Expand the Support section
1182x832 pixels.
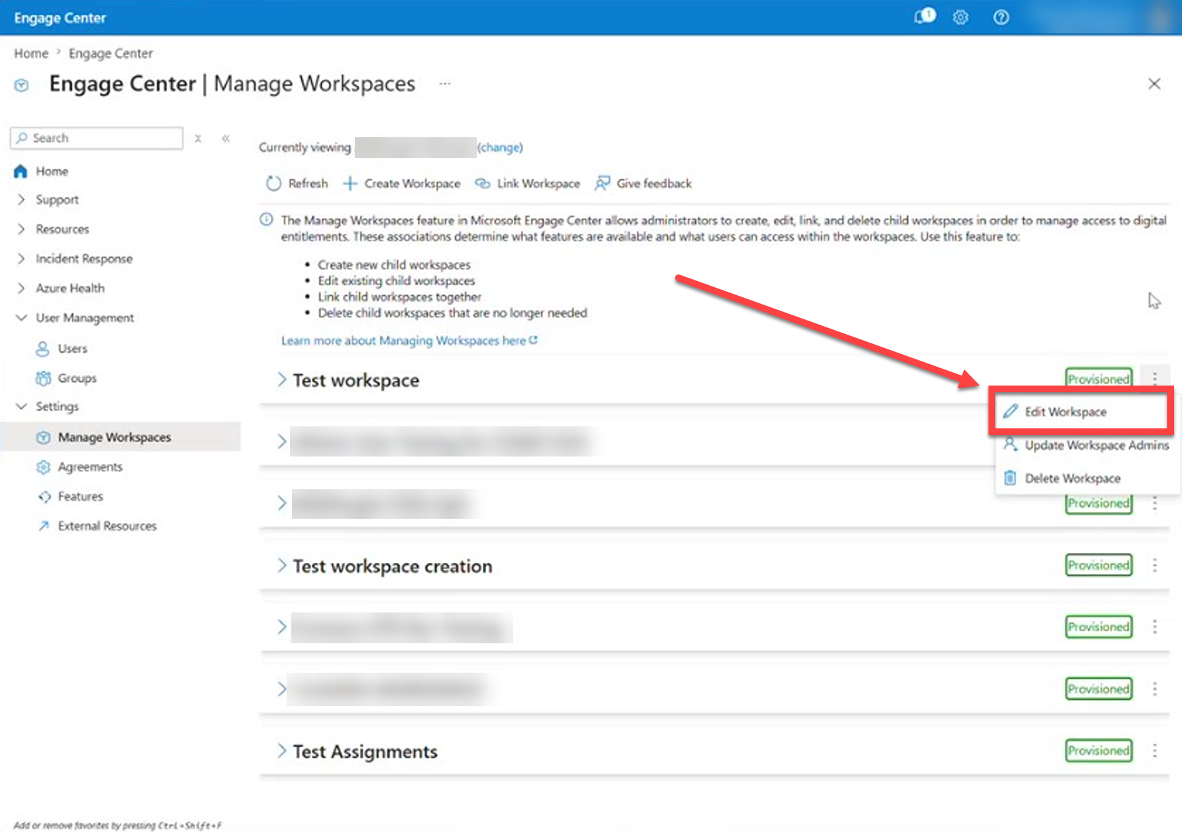click(21, 199)
